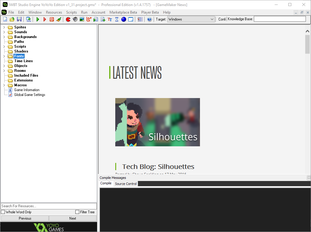This screenshot has width=311, height=232.
Task: Enable the Filter Tree checkbox
Action: tap(77, 212)
